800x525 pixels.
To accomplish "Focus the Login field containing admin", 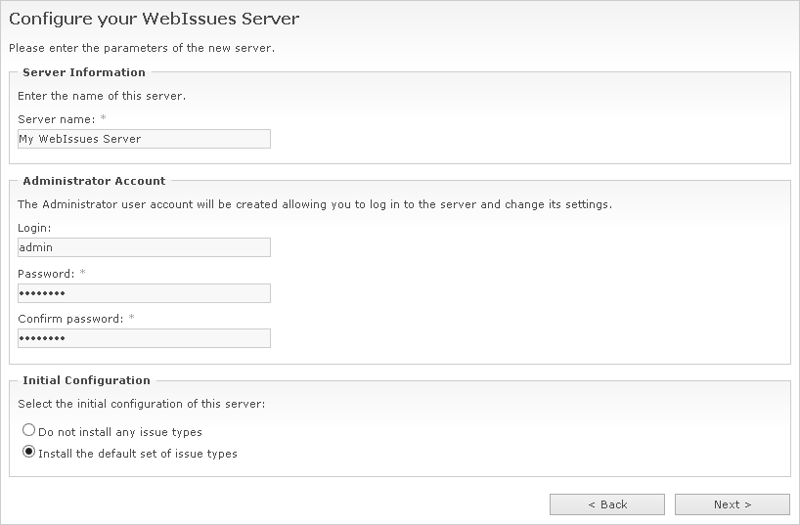I will (144, 247).
